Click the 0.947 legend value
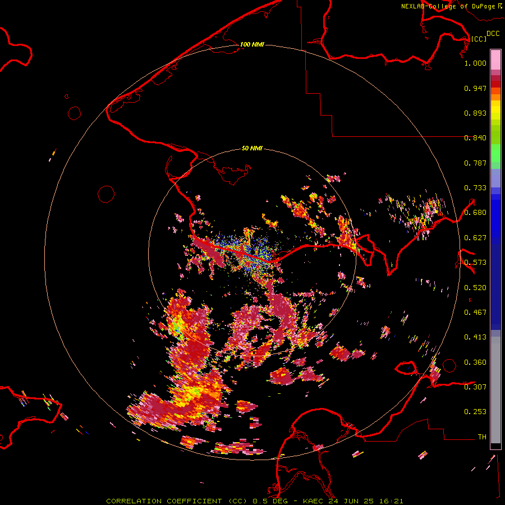Viewport: 505px width, 505px height. 475,88
